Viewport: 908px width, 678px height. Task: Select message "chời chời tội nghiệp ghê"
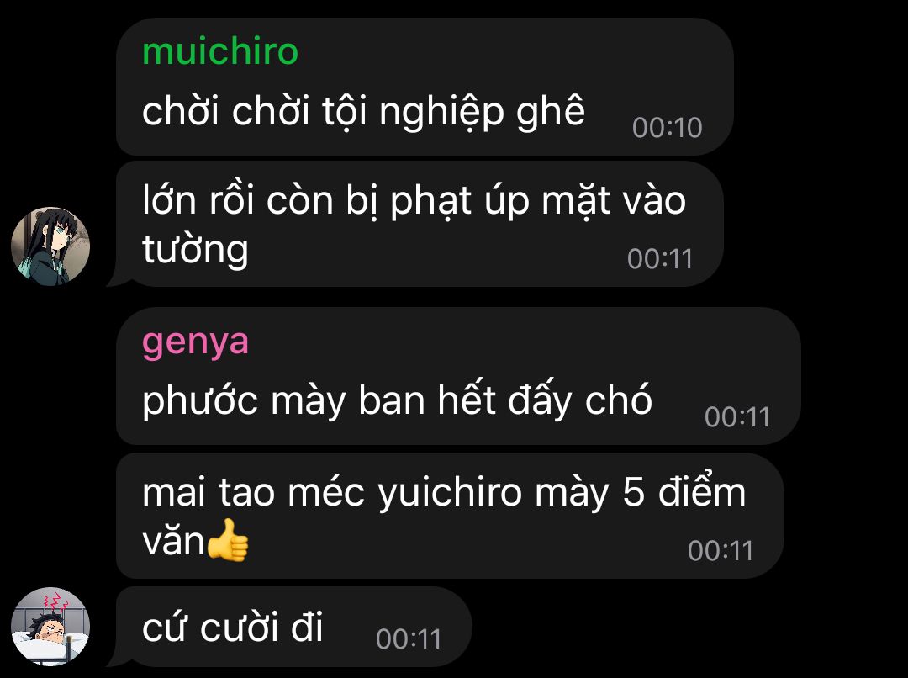click(425, 87)
